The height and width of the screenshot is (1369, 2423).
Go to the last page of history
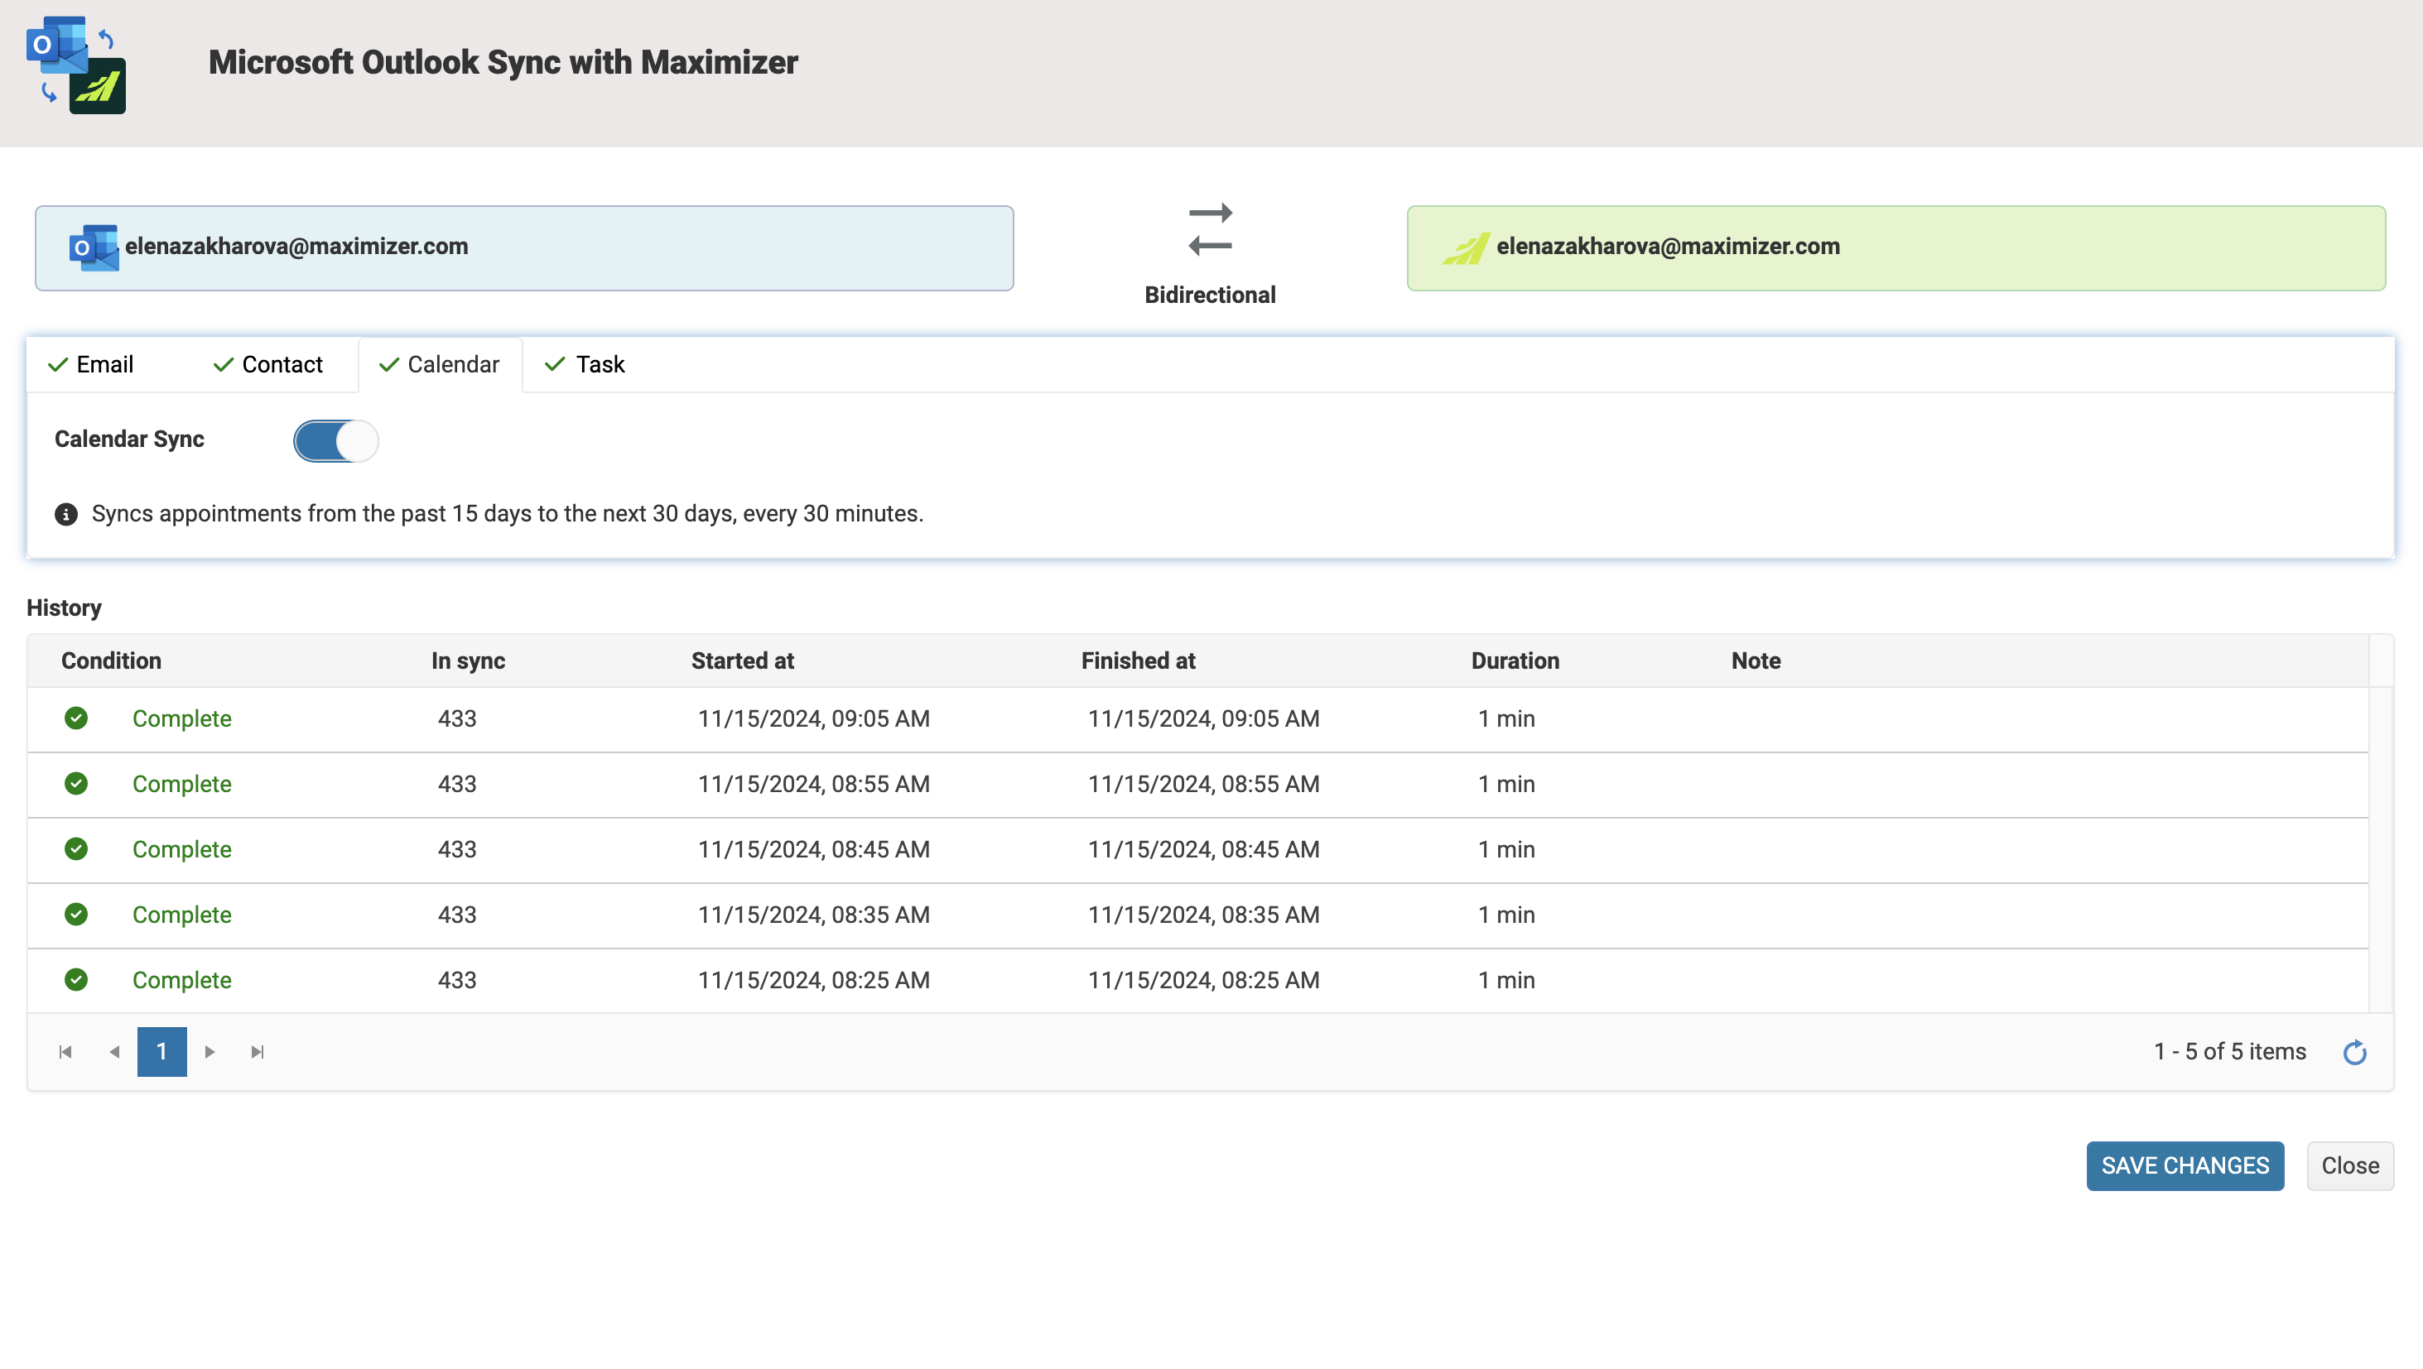[258, 1052]
